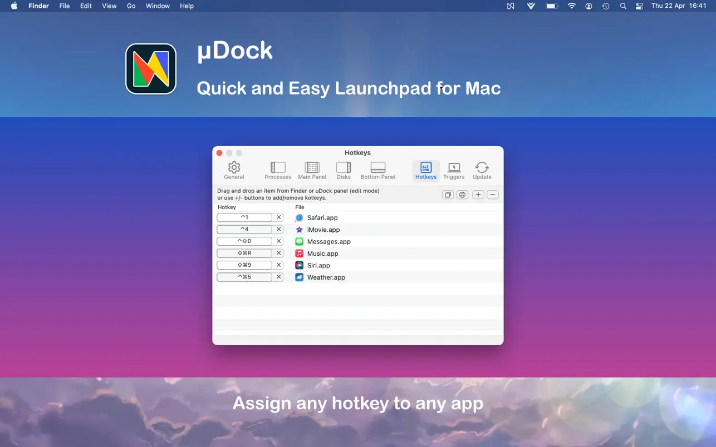The height and width of the screenshot is (447, 716).
Task: Click the print hotkeys icon button
Action: point(462,195)
